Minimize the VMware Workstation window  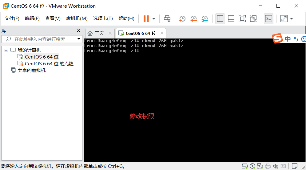pyautogui.click(x=260, y=6)
